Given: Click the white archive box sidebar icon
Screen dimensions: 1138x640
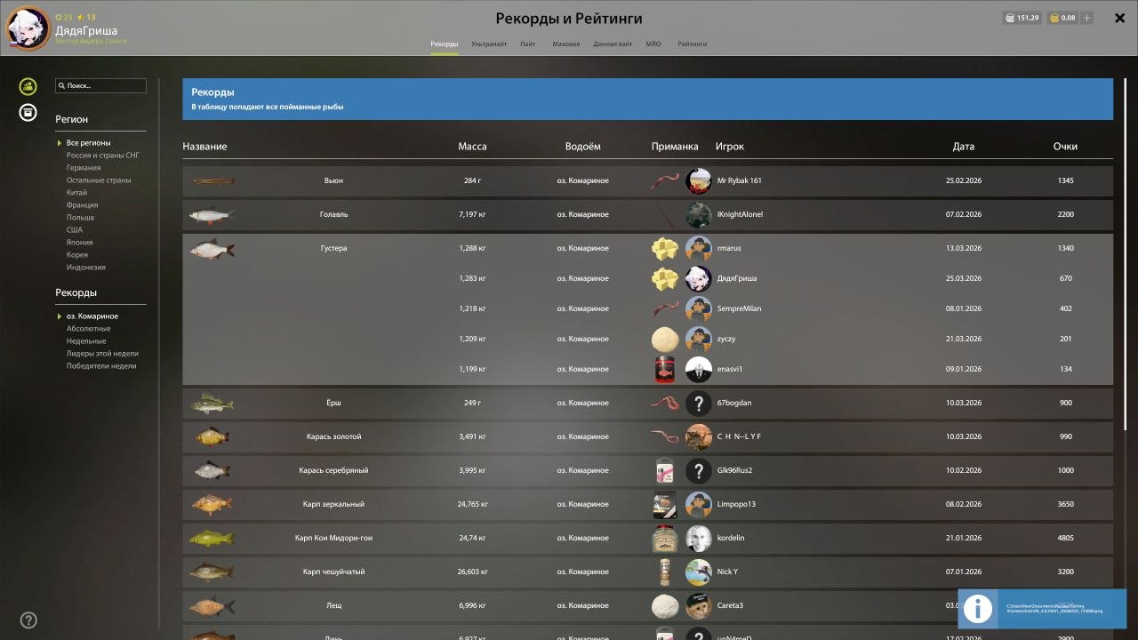Looking at the screenshot, I should tap(28, 113).
